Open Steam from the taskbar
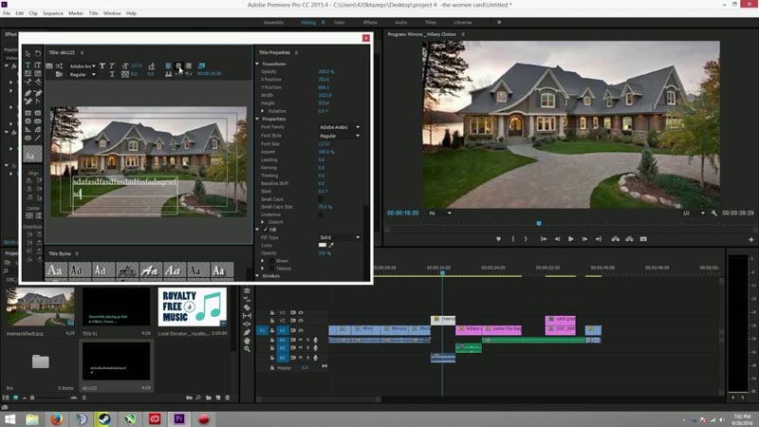Screen dimensions: 759x427 104,418
